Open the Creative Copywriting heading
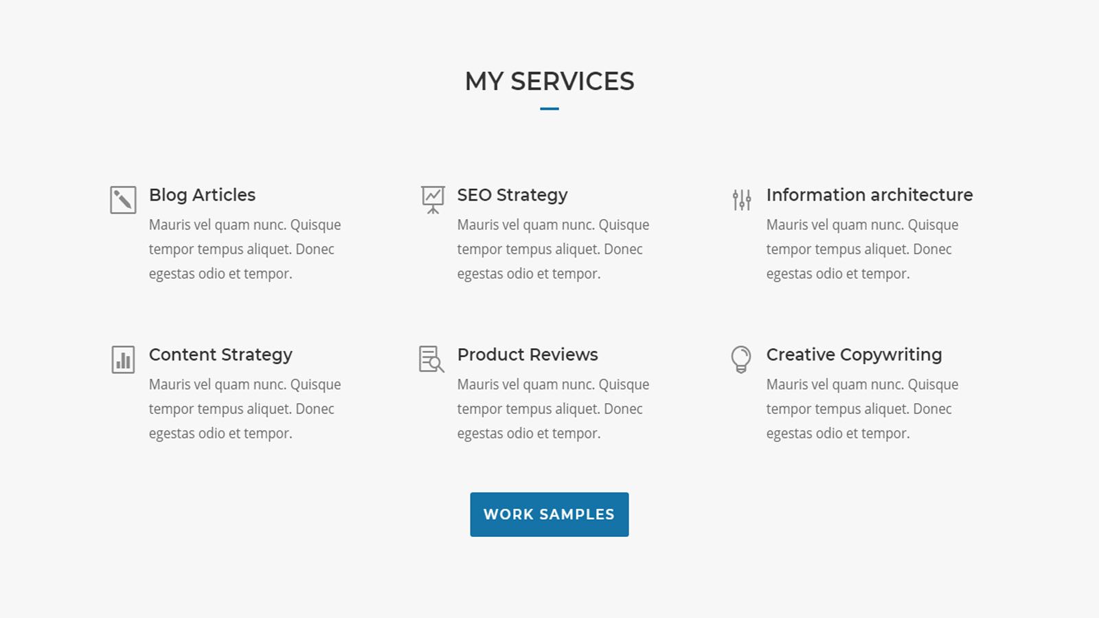 [x=854, y=355]
